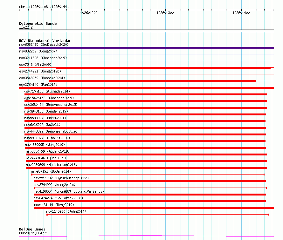The image size is (283, 240).
Task: Select nsv957191 (Dogan2014) label
Action: [x=51, y=171]
